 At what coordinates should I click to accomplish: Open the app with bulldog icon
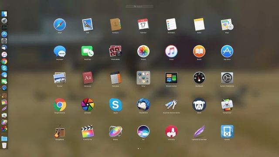pyautogui.click(x=199, y=105)
